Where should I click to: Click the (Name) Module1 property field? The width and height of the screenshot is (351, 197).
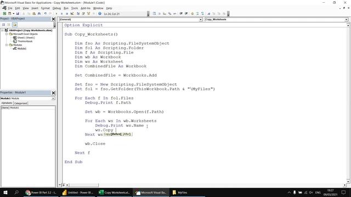point(28,108)
